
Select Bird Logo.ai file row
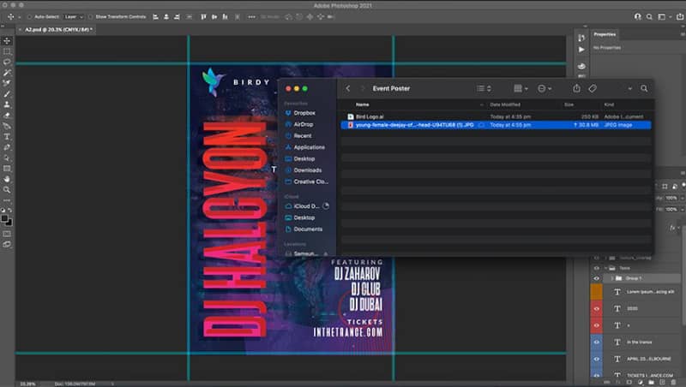click(x=496, y=116)
